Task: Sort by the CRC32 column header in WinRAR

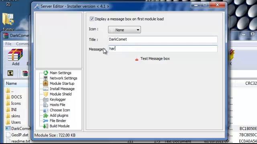Action: pyautogui.click(x=251, y=84)
